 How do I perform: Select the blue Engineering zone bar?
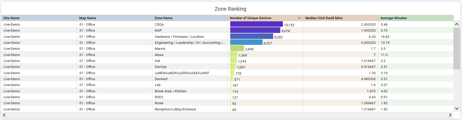coord(246,42)
